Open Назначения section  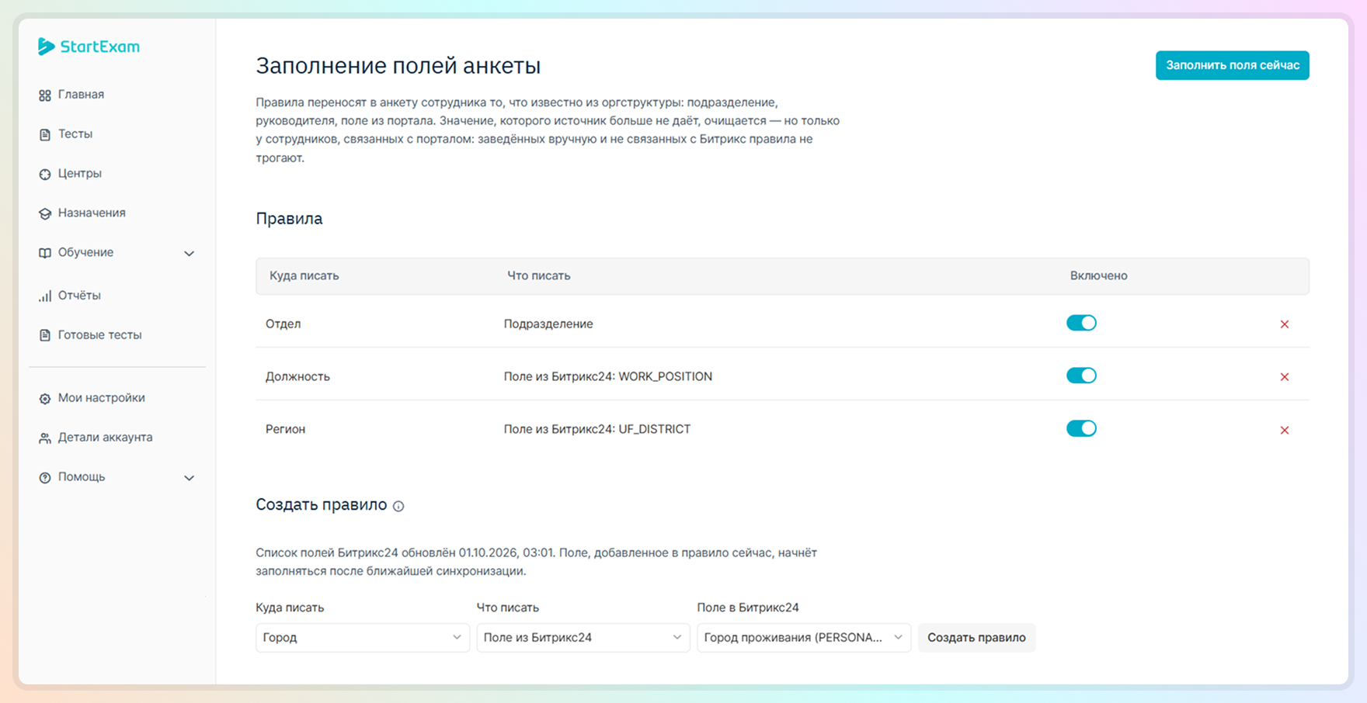click(x=92, y=213)
